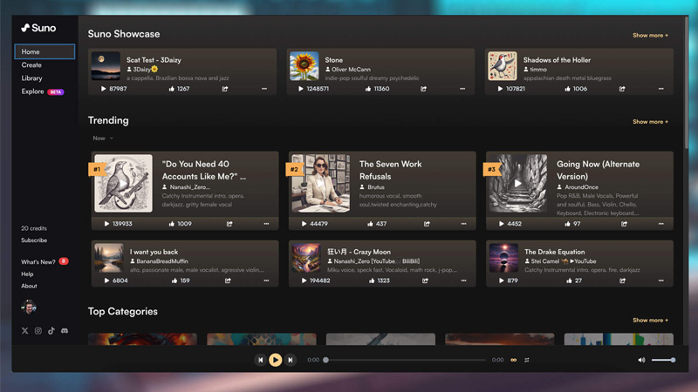Open the X (Twitter) social link
The height and width of the screenshot is (392, 698).
[x=25, y=331]
